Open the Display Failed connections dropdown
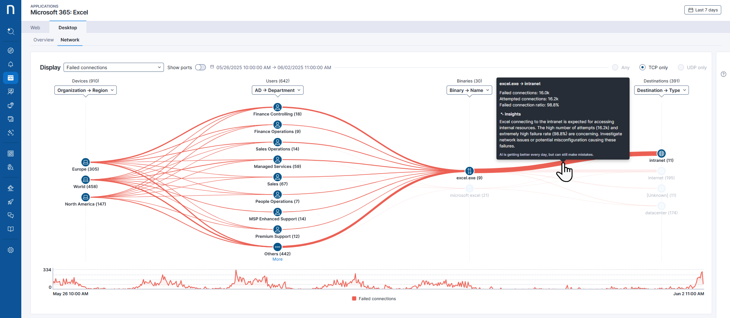The image size is (730, 318). (113, 67)
